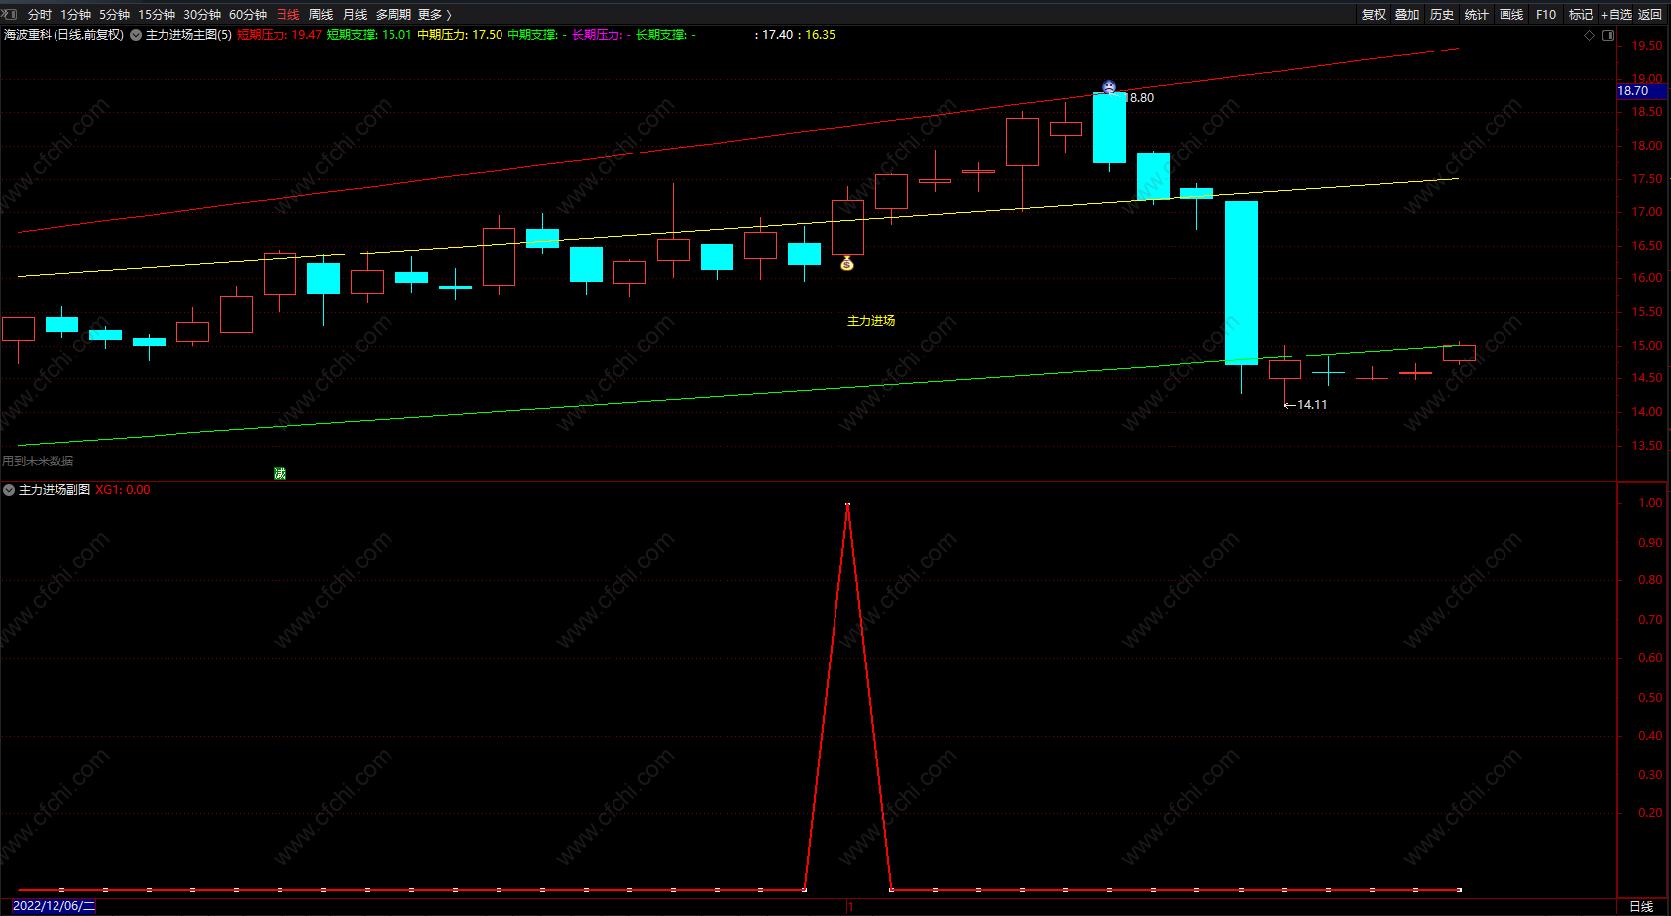Click the 主力进场 label on chart

pyautogui.click(x=871, y=321)
